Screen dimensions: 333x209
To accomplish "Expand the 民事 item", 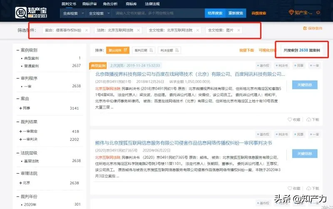I will pyautogui.click(x=20, y=108).
